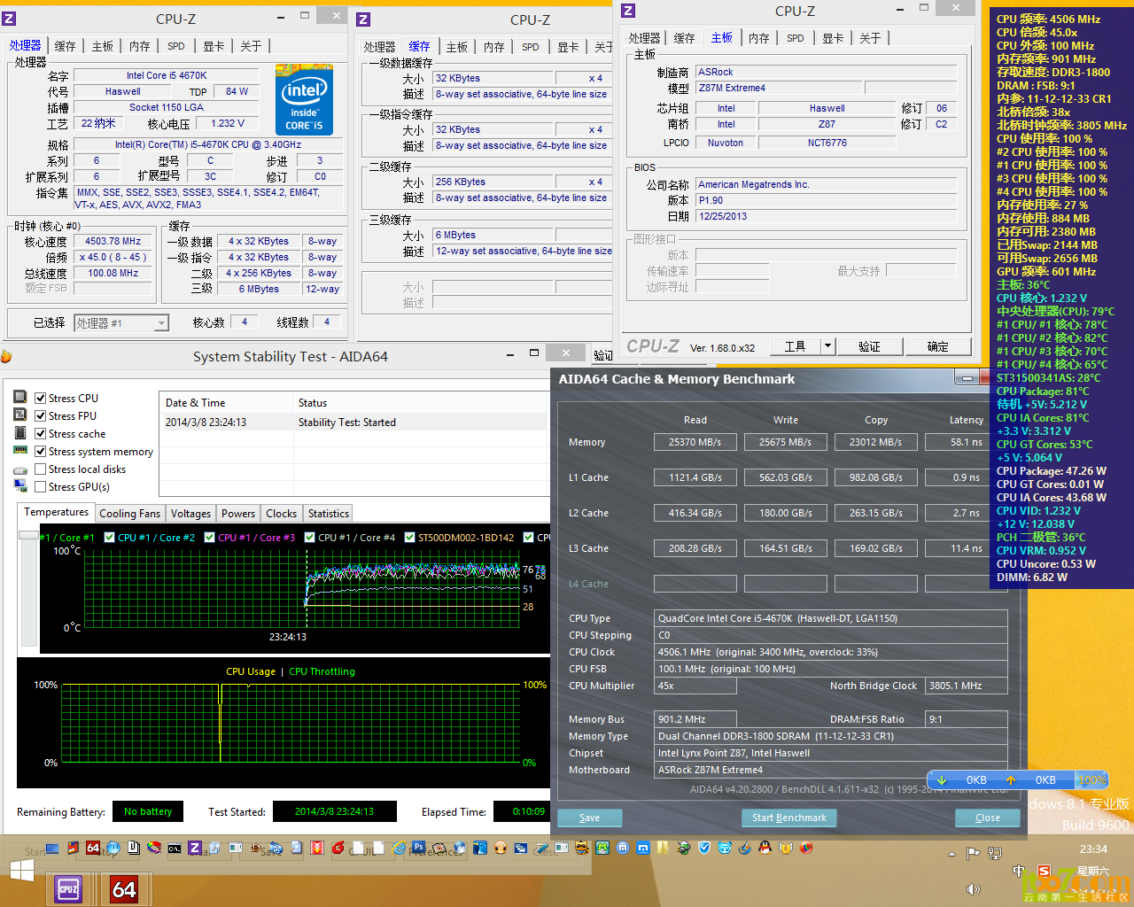Open the Statistics tab

[x=329, y=513]
